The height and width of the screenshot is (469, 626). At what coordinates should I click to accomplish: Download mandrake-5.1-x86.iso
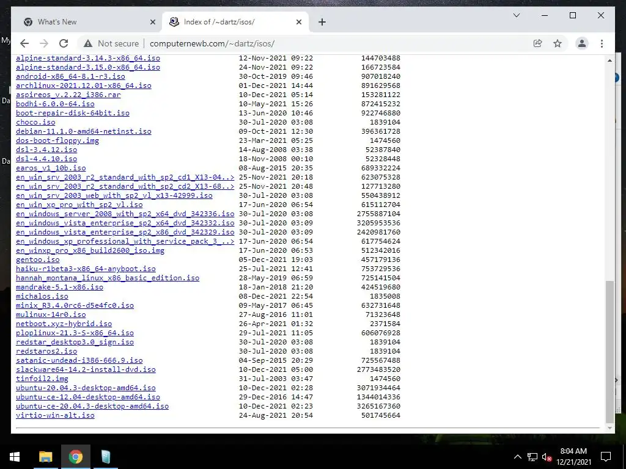[x=59, y=288]
